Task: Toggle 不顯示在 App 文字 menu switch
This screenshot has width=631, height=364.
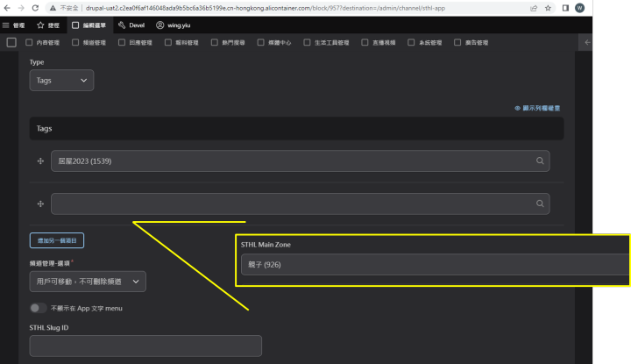Action: click(39, 308)
